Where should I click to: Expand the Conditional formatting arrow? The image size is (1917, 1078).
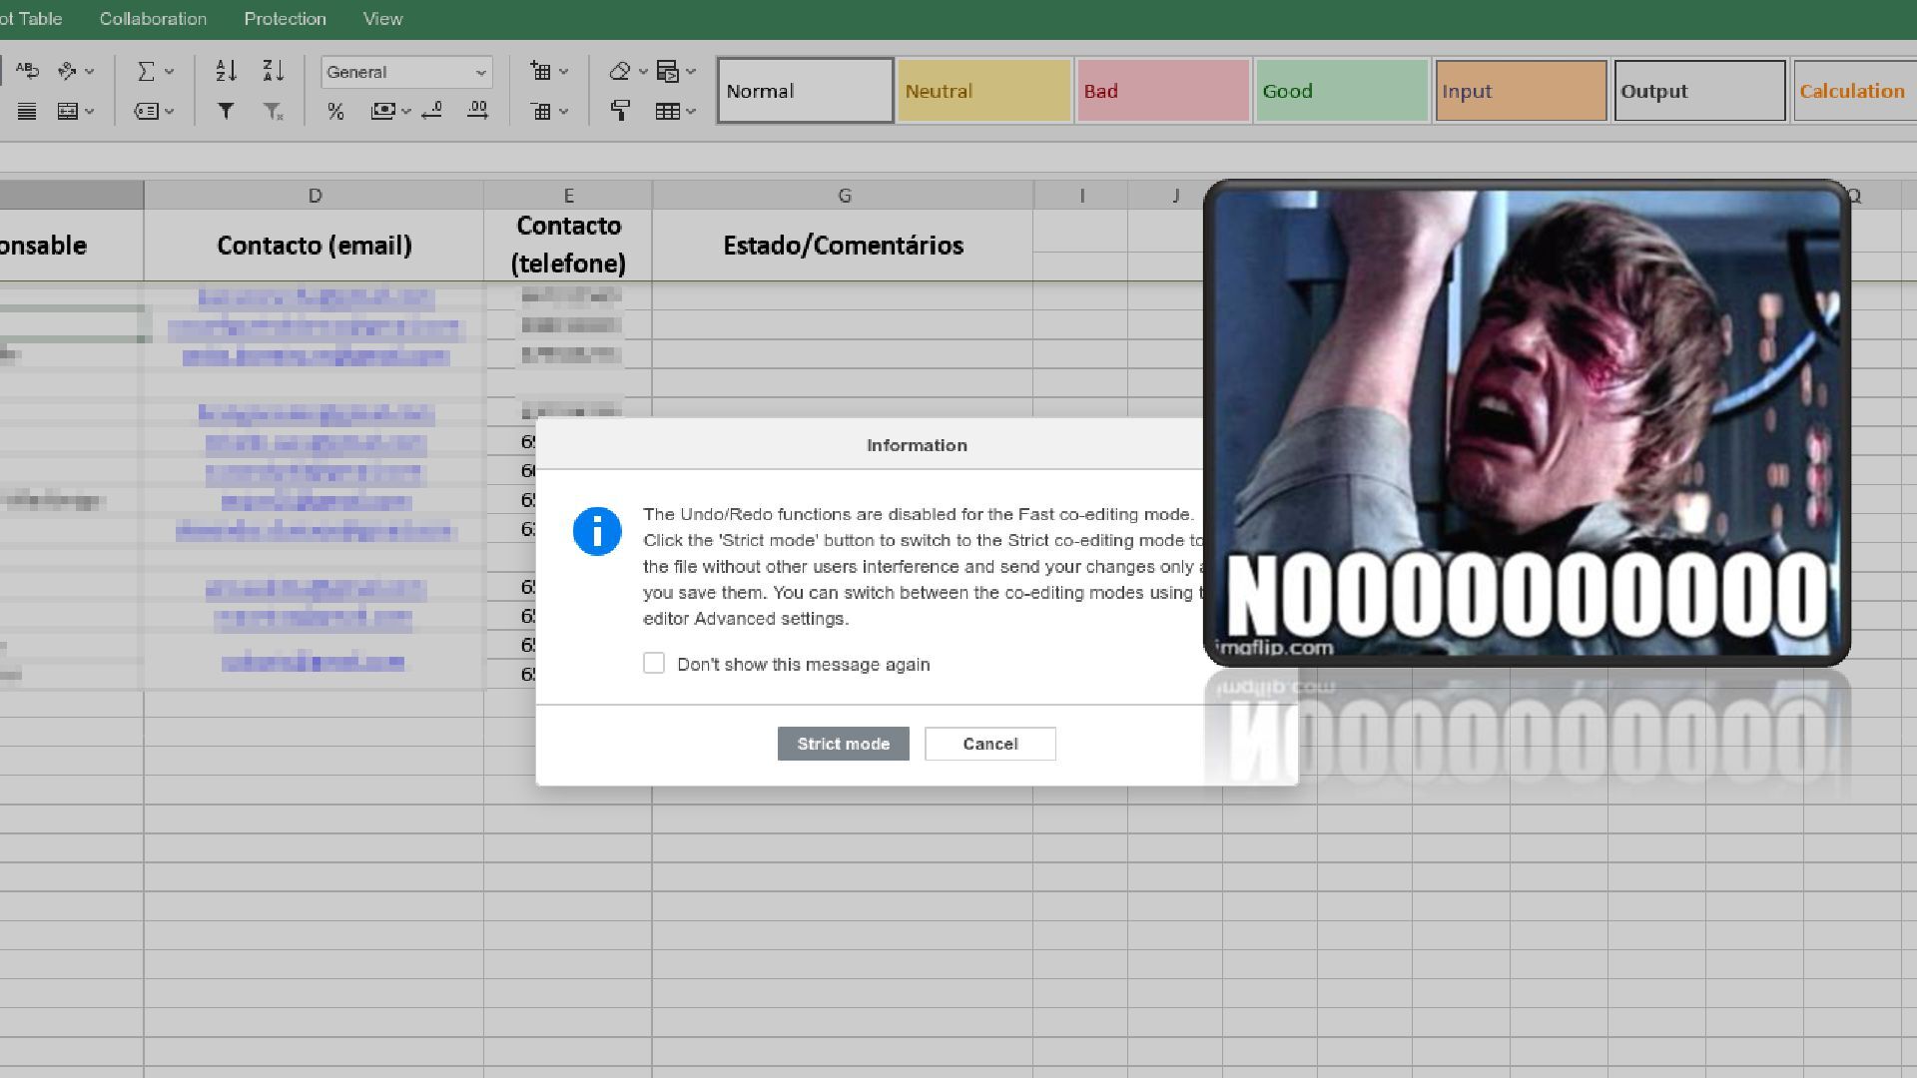tap(691, 71)
